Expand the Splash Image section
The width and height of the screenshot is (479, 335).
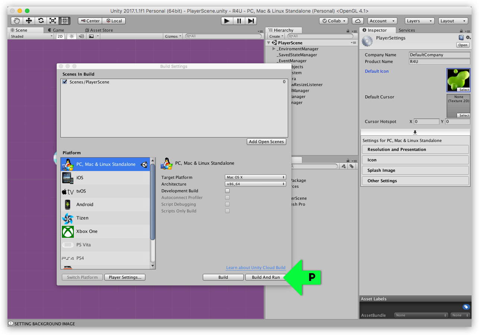pyautogui.click(x=415, y=170)
